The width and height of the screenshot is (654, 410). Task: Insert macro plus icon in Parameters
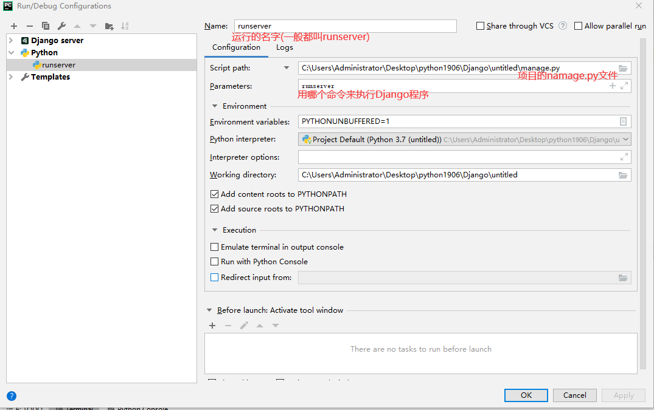[612, 86]
